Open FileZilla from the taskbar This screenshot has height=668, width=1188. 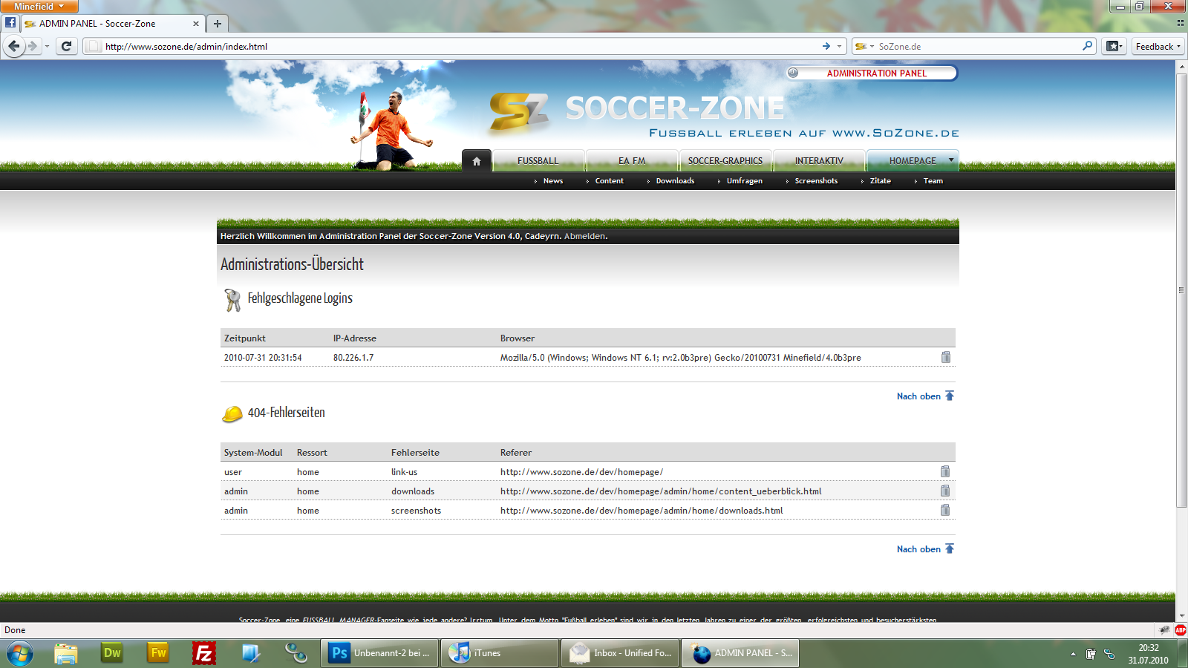point(203,653)
